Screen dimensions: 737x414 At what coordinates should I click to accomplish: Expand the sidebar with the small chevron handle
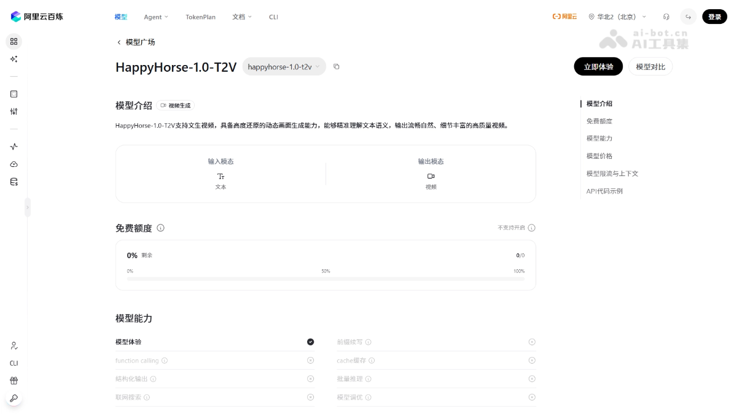pos(27,207)
